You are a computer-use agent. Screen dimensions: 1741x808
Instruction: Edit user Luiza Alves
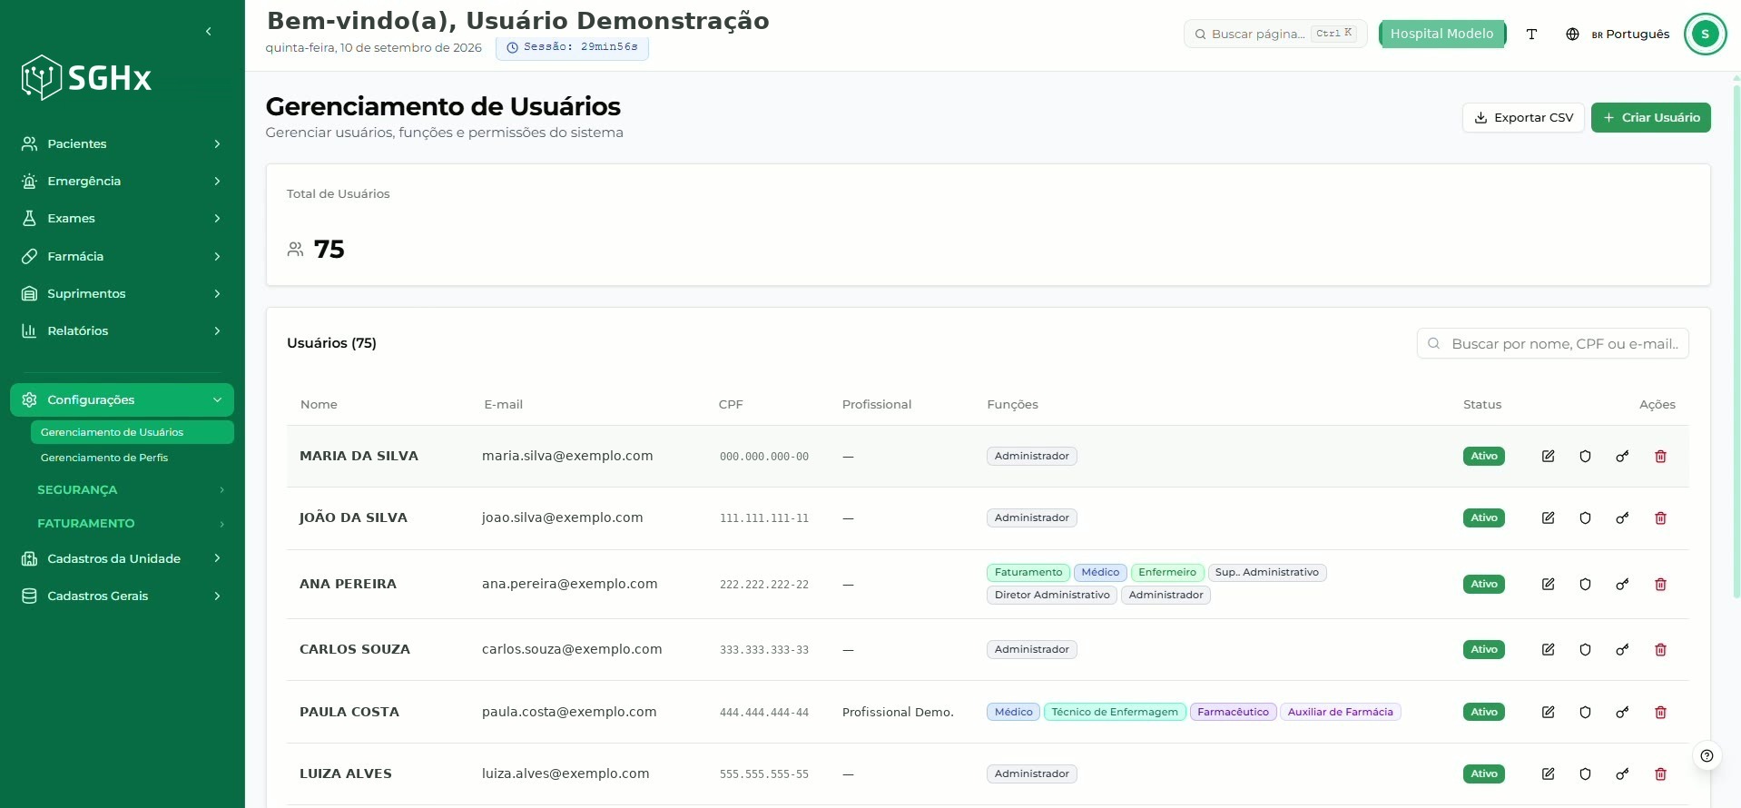pyautogui.click(x=1548, y=774)
